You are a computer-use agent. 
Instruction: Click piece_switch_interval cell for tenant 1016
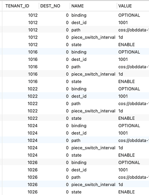[x=93, y=74]
